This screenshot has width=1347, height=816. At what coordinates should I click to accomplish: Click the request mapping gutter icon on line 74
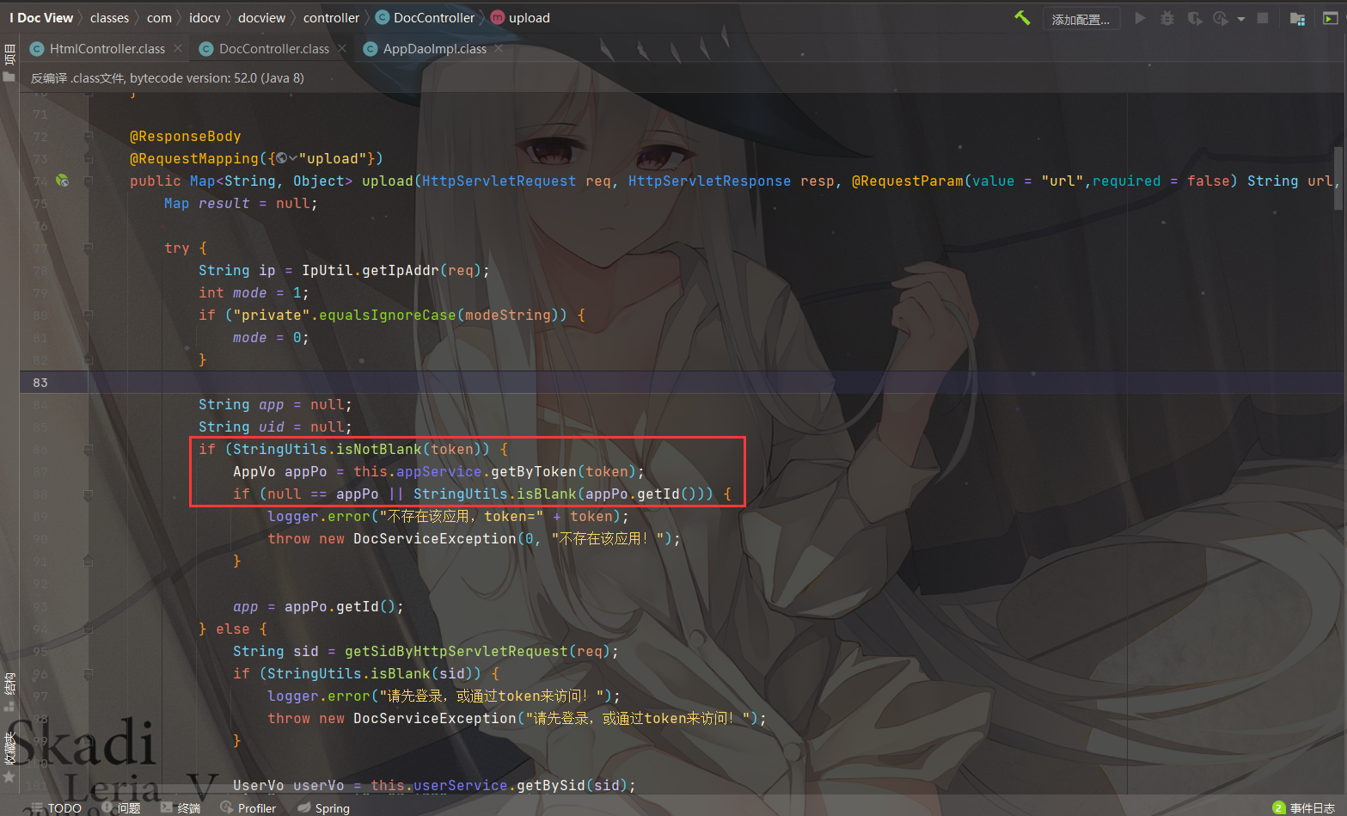(x=63, y=181)
